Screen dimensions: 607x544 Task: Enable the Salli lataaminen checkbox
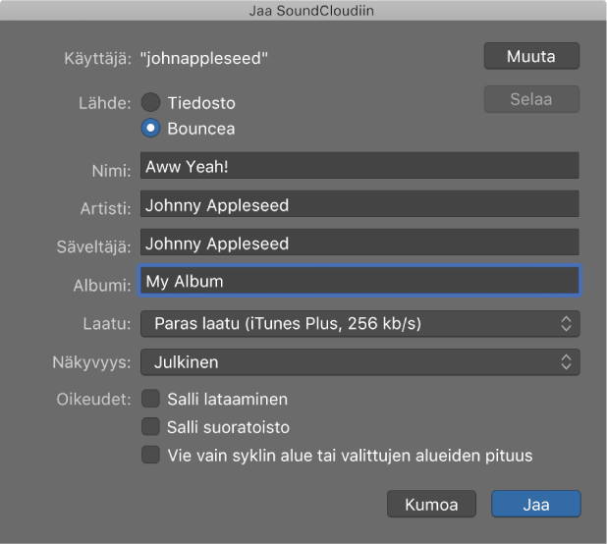(x=150, y=399)
